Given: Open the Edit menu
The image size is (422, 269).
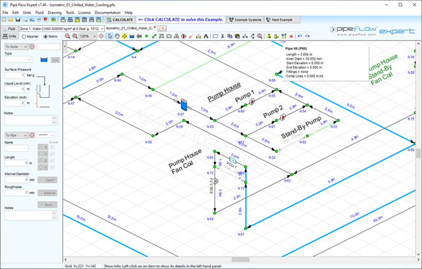Looking at the screenshot, I should tap(15, 12).
